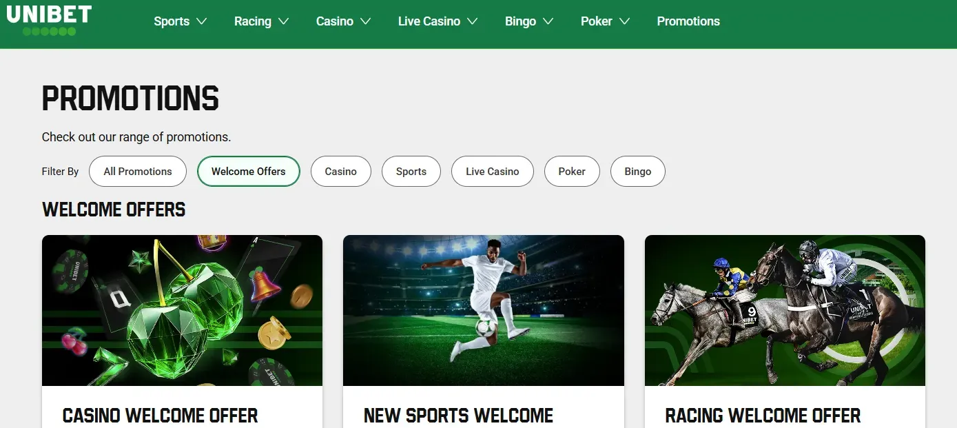Image resolution: width=957 pixels, height=428 pixels.
Task: Filter promotions by Casino
Action: [x=341, y=172]
